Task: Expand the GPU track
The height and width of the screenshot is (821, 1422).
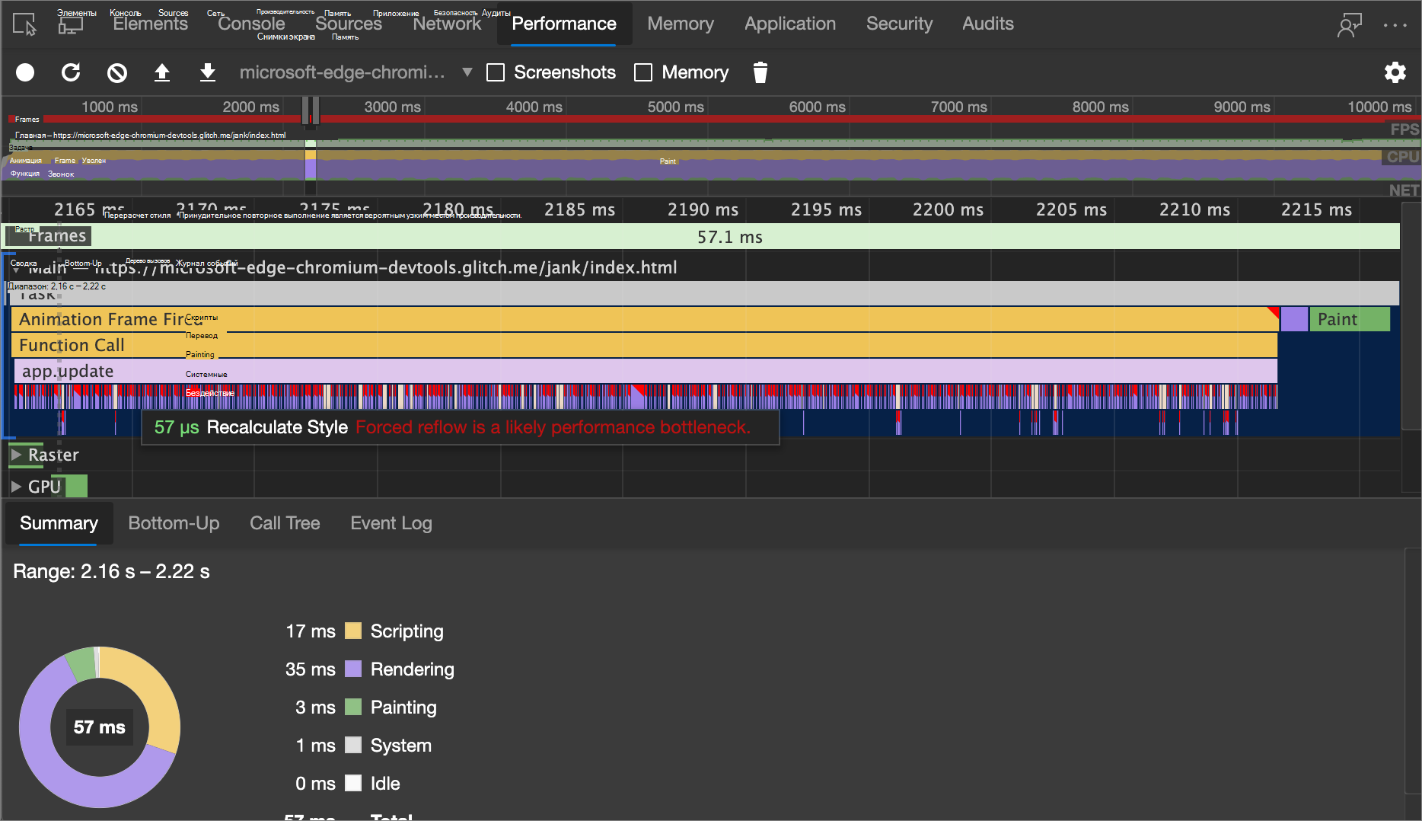Action: 16,487
